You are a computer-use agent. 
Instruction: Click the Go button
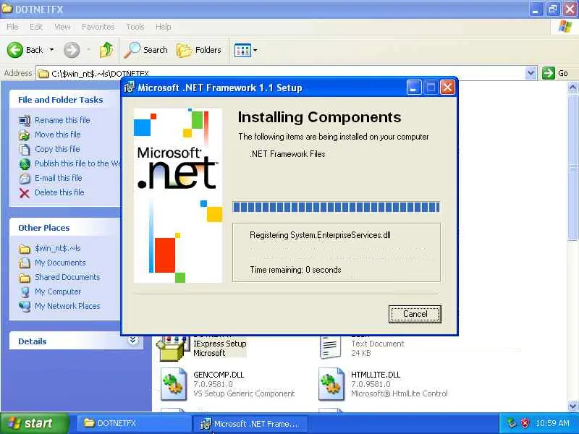click(x=555, y=73)
